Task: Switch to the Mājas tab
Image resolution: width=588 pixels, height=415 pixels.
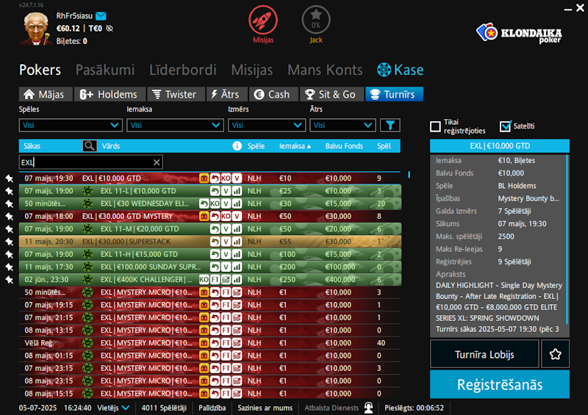Action: pyautogui.click(x=46, y=95)
